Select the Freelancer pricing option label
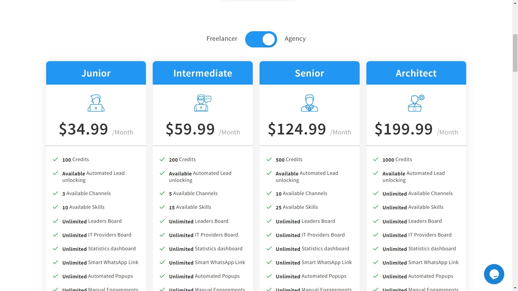The height and width of the screenshot is (291, 518). (x=222, y=39)
